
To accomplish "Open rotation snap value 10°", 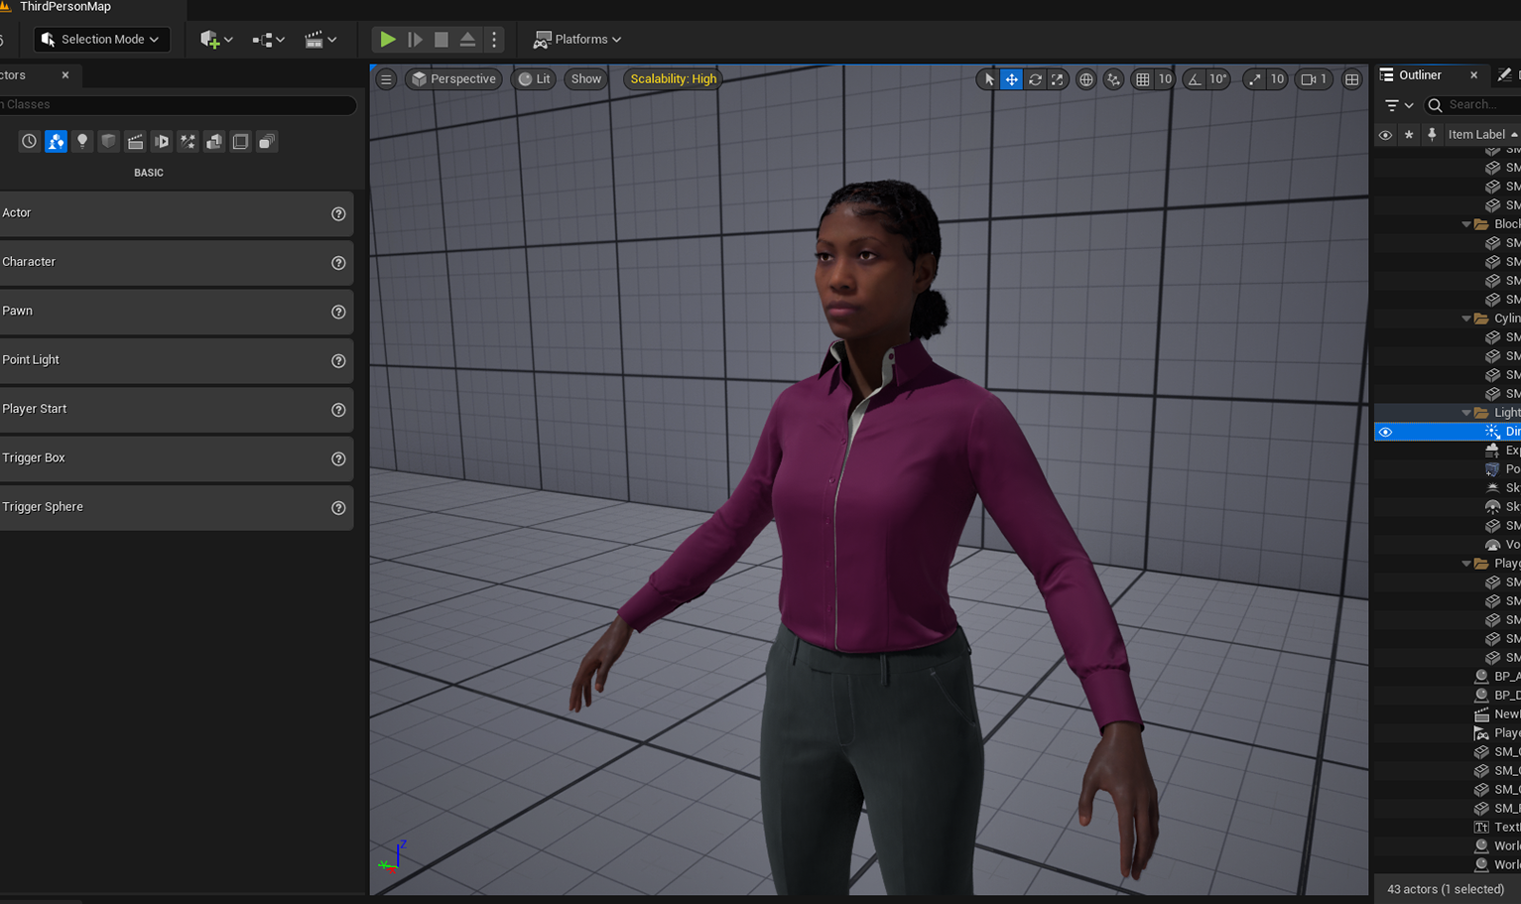I will (x=1217, y=79).
